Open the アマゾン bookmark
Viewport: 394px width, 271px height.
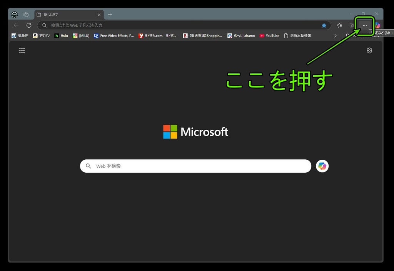[x=42, y=36]
